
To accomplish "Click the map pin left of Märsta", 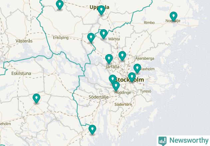I will pyautogui.click(x=104, y=34).
